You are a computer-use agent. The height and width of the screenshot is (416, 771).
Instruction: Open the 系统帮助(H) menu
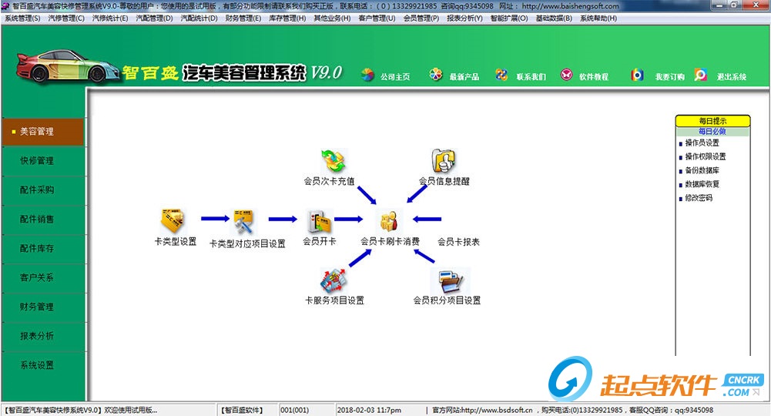click(x=598, y=18)
